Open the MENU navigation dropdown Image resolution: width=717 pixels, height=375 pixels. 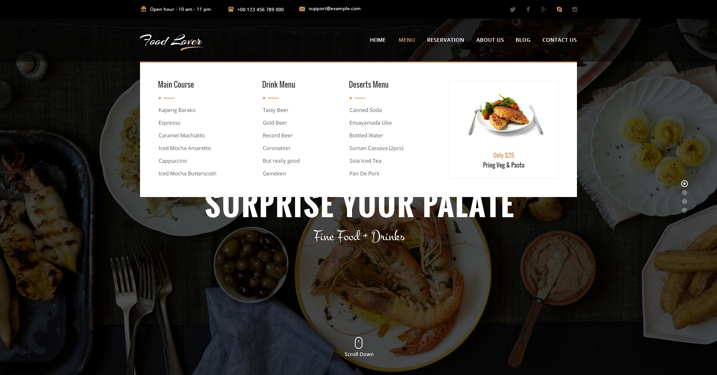(x=407, y=40)
